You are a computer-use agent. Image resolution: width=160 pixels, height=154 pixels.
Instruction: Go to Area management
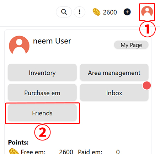pyautogui.click(x=114, y=73)
